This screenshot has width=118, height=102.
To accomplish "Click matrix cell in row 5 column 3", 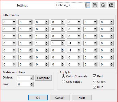I will [40, 50].
